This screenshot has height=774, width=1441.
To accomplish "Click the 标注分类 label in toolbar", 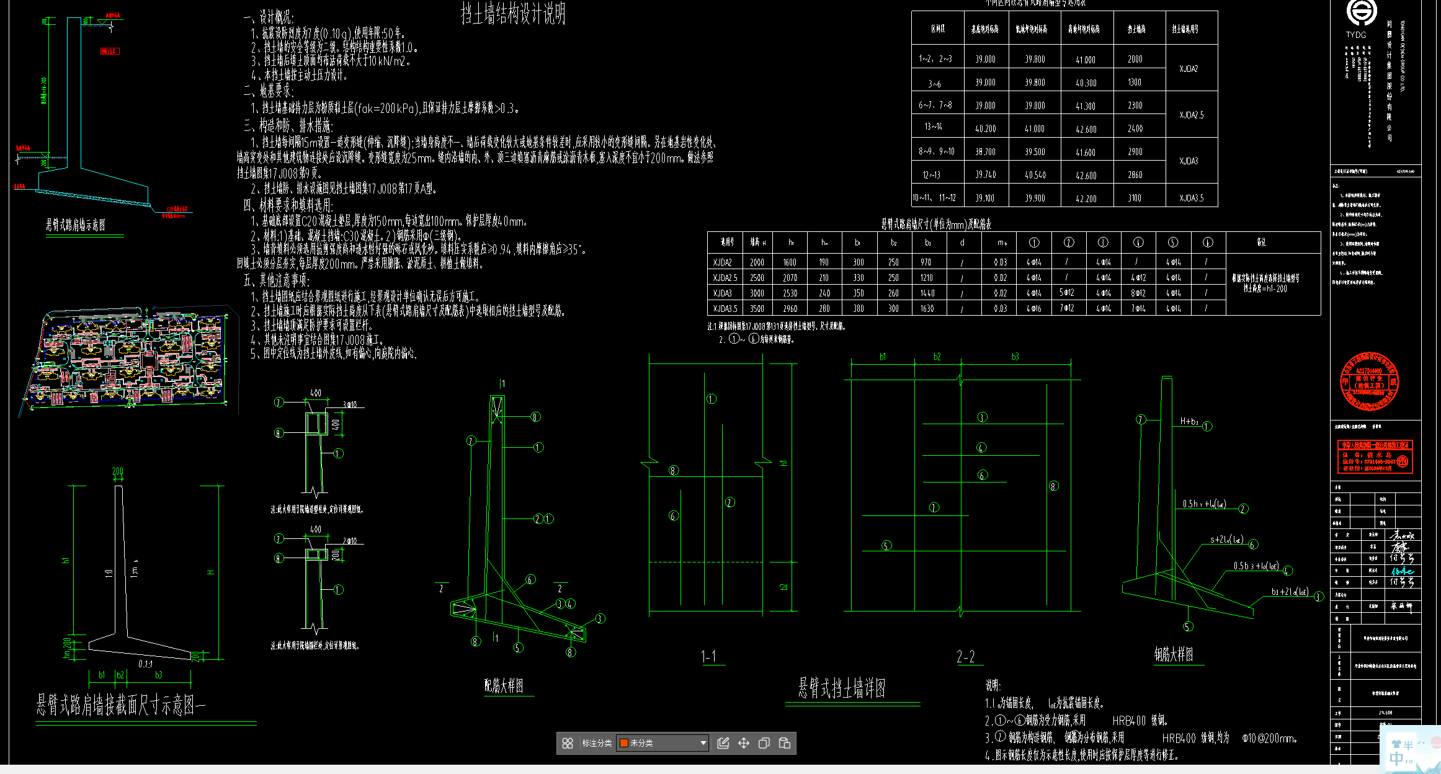I will 597,743.
